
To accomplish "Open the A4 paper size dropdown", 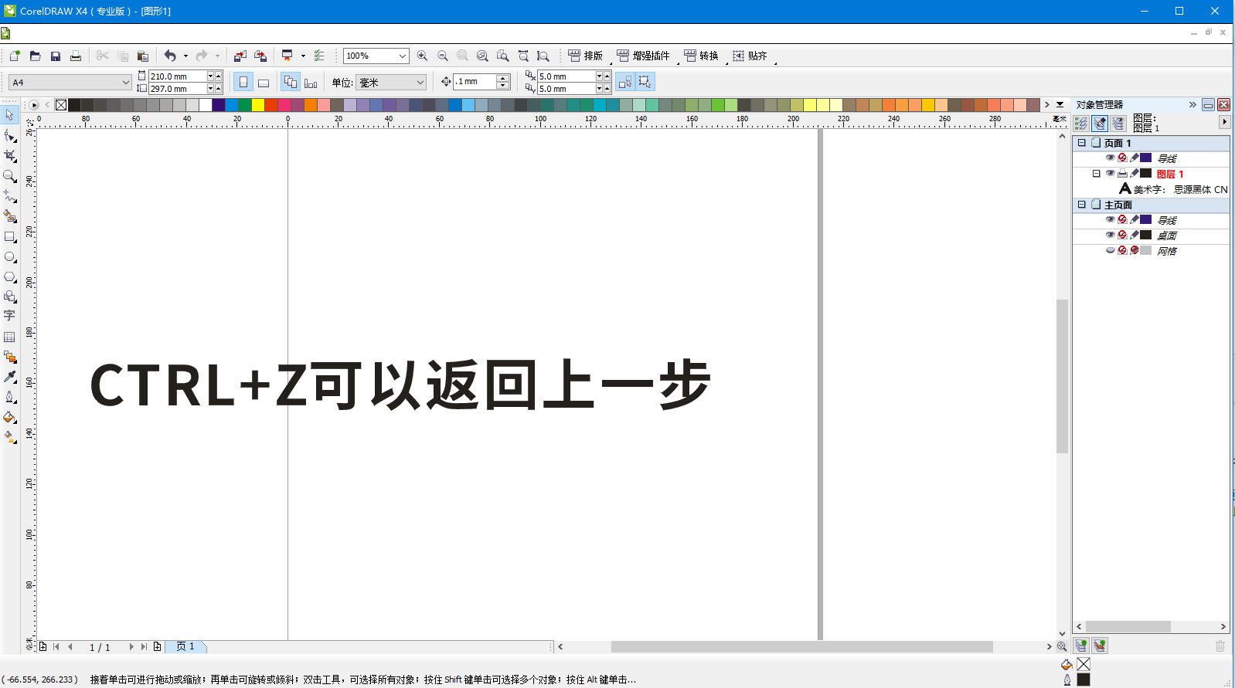I will [x=126, y=82].
